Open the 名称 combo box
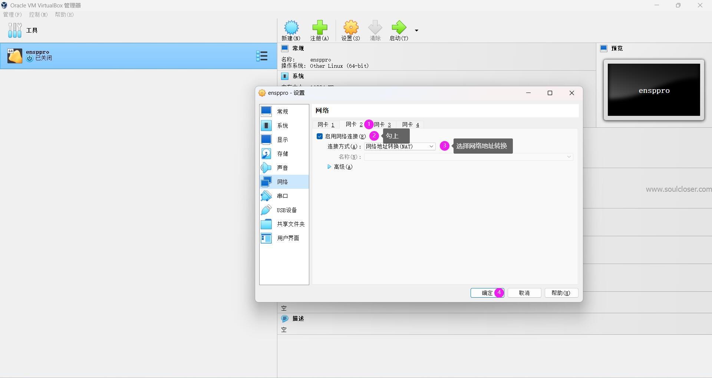 469,157
